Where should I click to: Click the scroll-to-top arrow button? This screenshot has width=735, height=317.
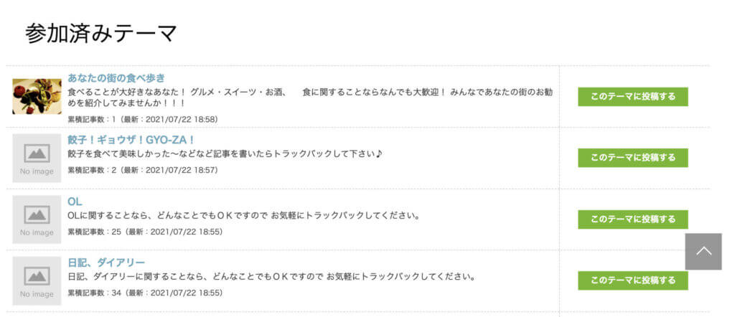tap(703, 252)
